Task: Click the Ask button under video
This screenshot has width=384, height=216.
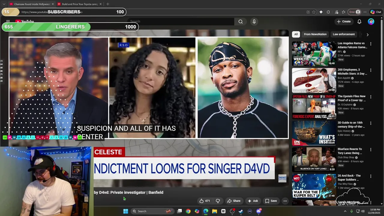Action: coord(253,201)
